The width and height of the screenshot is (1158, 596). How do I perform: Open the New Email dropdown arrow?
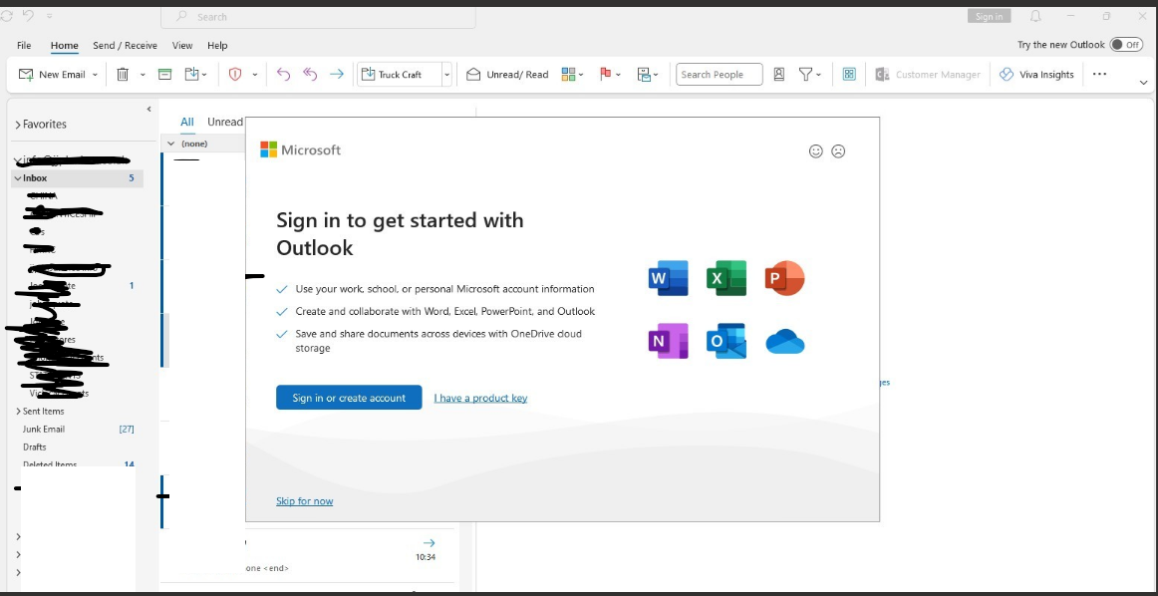[x=96, y=75]
